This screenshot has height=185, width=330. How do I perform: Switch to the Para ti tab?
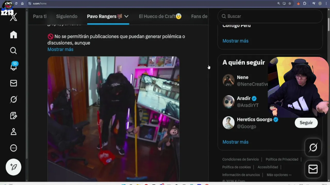coord(40,16)
